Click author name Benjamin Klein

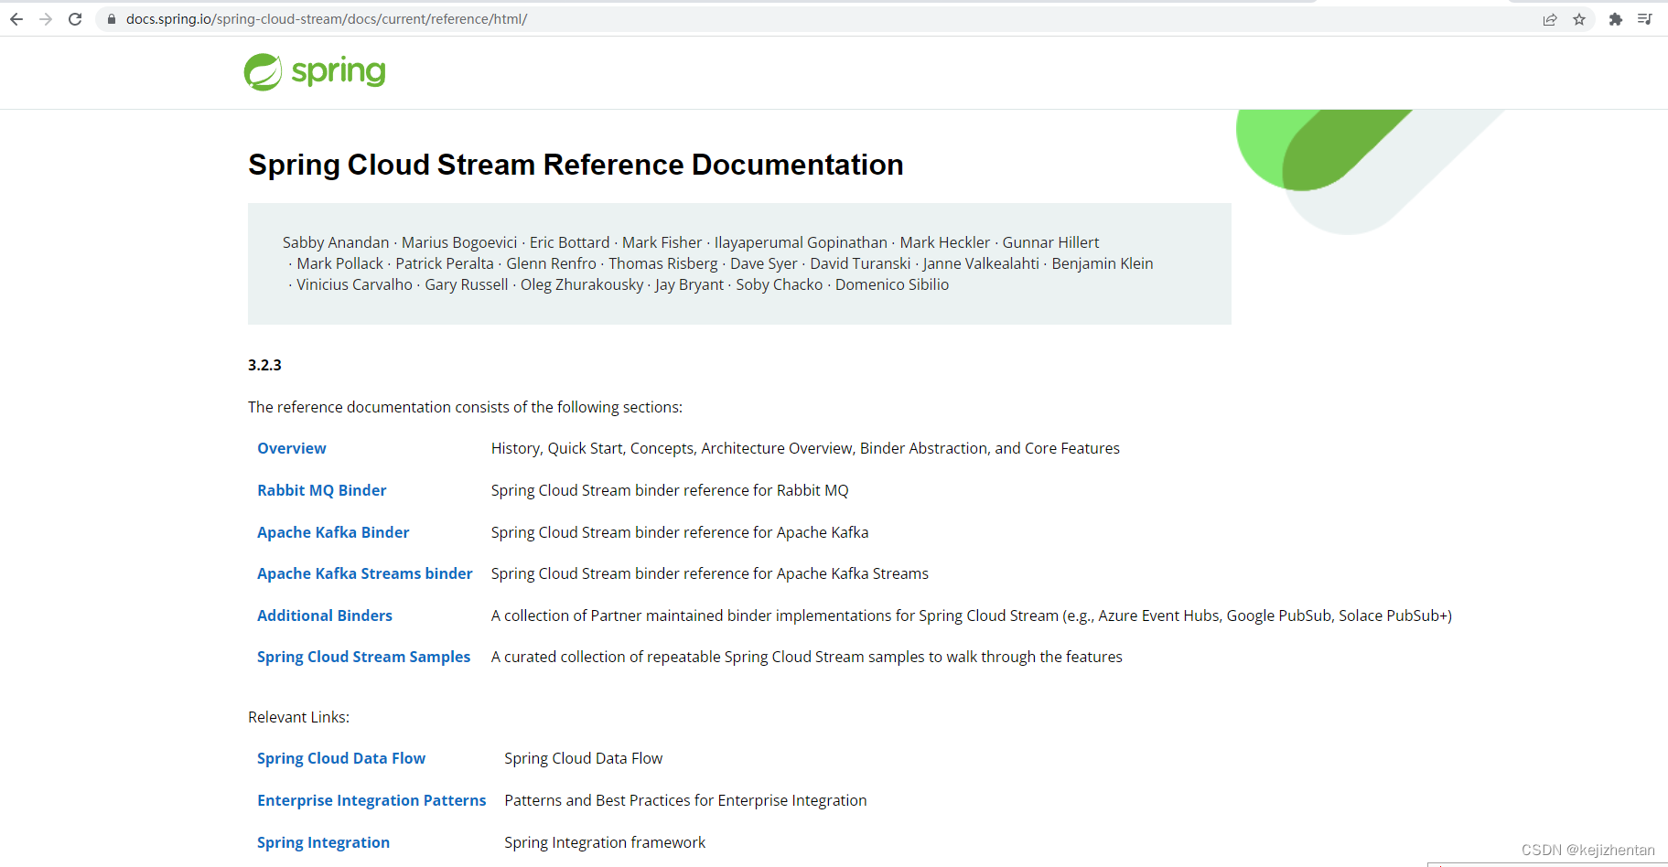pyautogui.click(x=1103, y=263)
